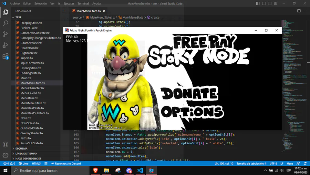Click the Lime status bar item
Screen dimensions: 310x175
pyautogui.click(x=23, y=164)
